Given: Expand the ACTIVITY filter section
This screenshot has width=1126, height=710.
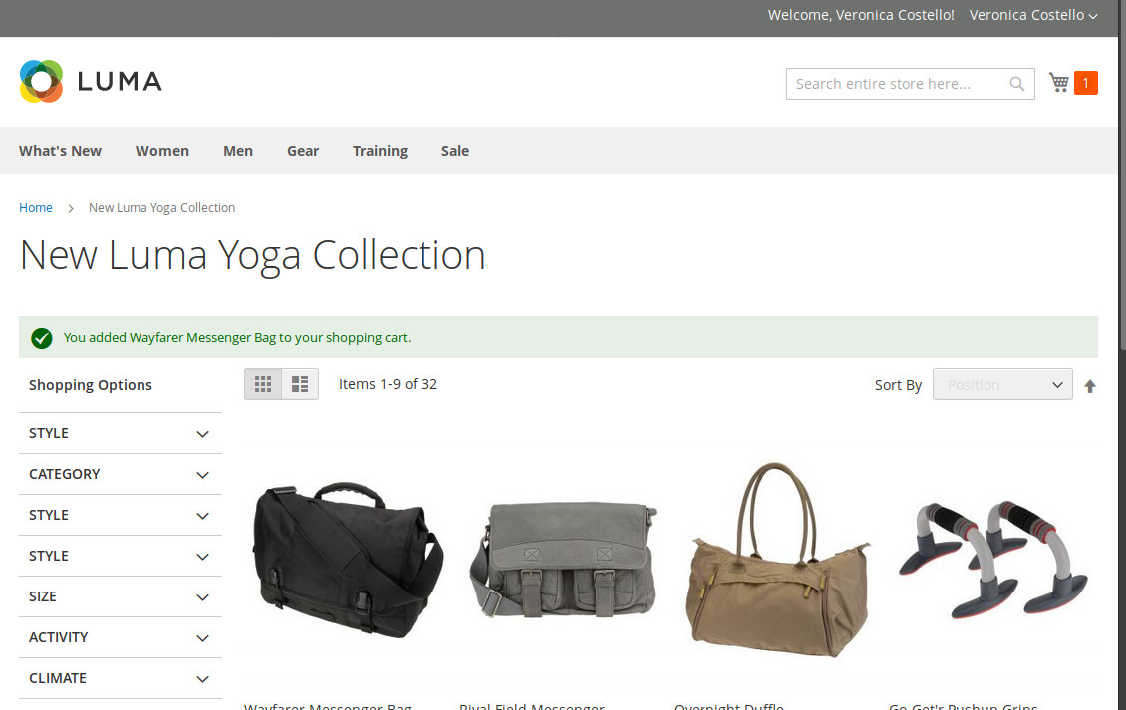Looking at the screenshot, I should (120, 637).
